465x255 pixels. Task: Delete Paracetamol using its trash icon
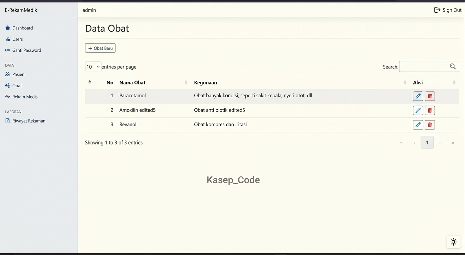(430, 96)
